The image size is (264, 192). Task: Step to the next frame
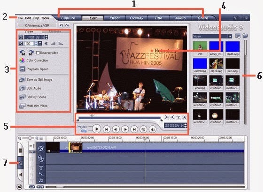[125, 129]
